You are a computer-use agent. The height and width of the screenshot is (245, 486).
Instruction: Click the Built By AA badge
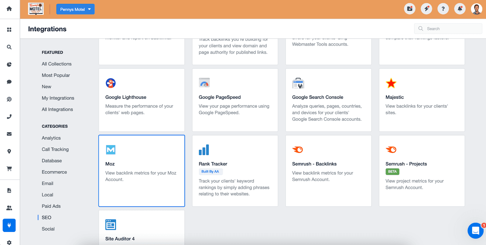pyautogui.click(x=210, y=172)
